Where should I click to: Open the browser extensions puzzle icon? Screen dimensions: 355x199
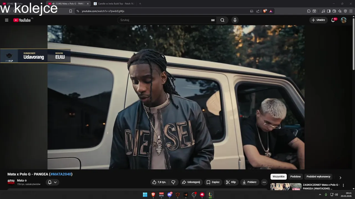[309, 11]
